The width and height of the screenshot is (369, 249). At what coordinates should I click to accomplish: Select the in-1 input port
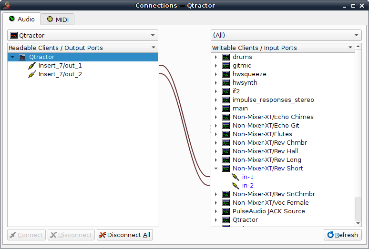click(248, 177)
